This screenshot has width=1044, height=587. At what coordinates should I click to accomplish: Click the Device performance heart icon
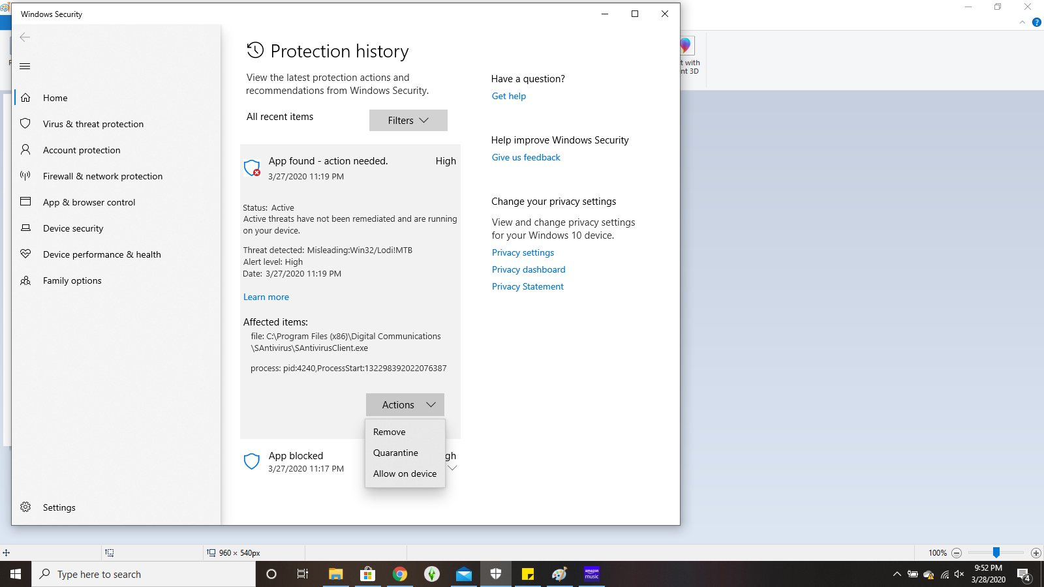pyautogui.click(x=25, y=254)
